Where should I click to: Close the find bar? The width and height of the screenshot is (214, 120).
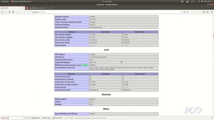click(x=212, y=118)
